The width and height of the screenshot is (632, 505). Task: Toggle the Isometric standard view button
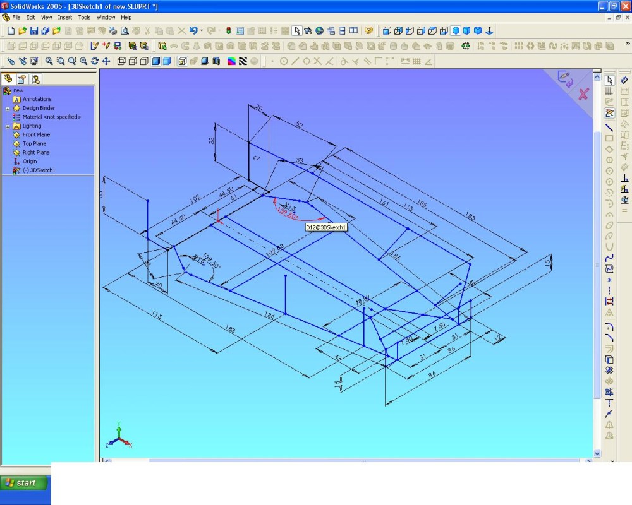456,30
